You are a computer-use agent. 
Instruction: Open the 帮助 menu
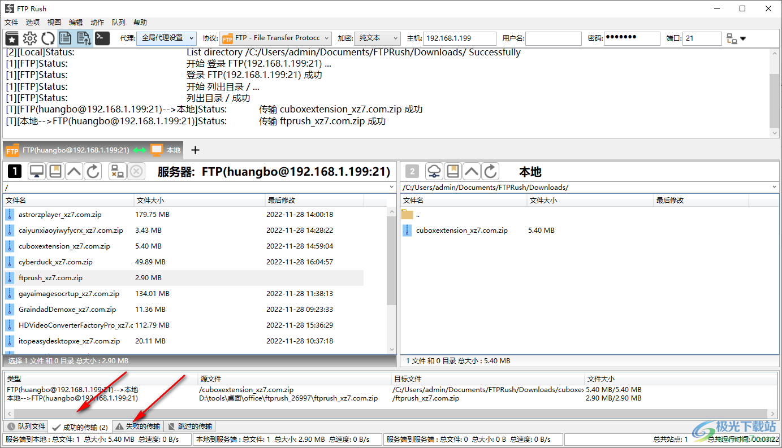[x=140, y=23]
